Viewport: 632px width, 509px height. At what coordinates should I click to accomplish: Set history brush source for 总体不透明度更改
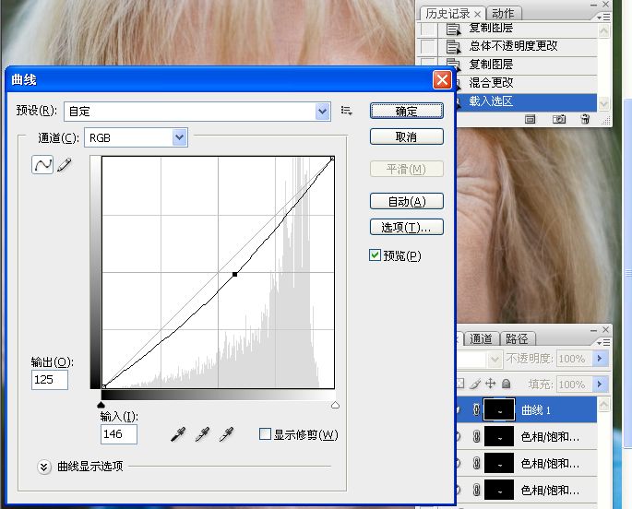tap(428, 47)
